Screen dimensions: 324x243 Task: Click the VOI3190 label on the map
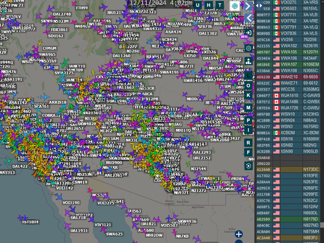(71, 203)
